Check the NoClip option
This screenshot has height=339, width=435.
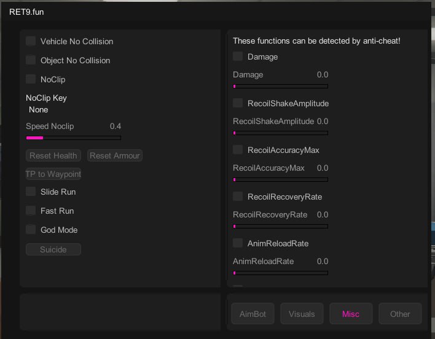click(31, 79)
